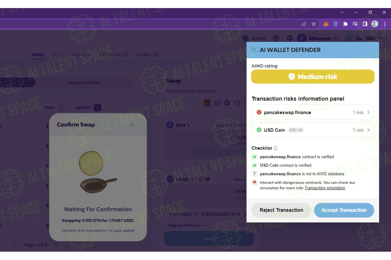The height and width of the screenshot is (260, 391).
Task: Click green check icon beside USD Coin
Action: click(259, 130)
